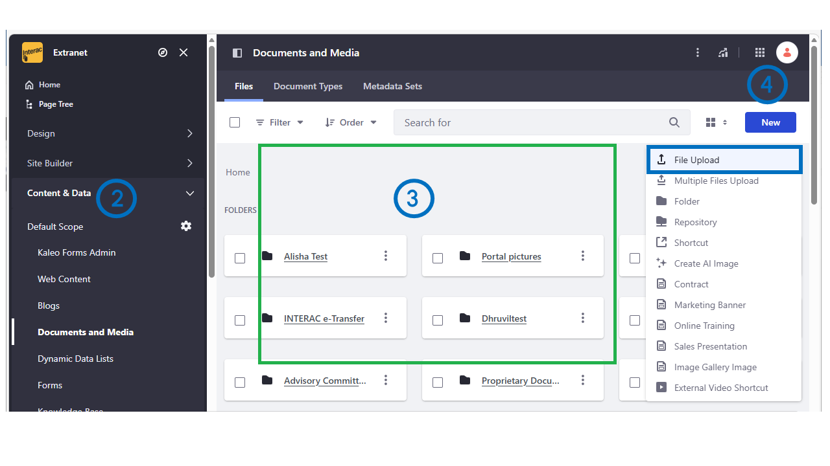Switch to the Document Types tab

click(x=308, y=86)
